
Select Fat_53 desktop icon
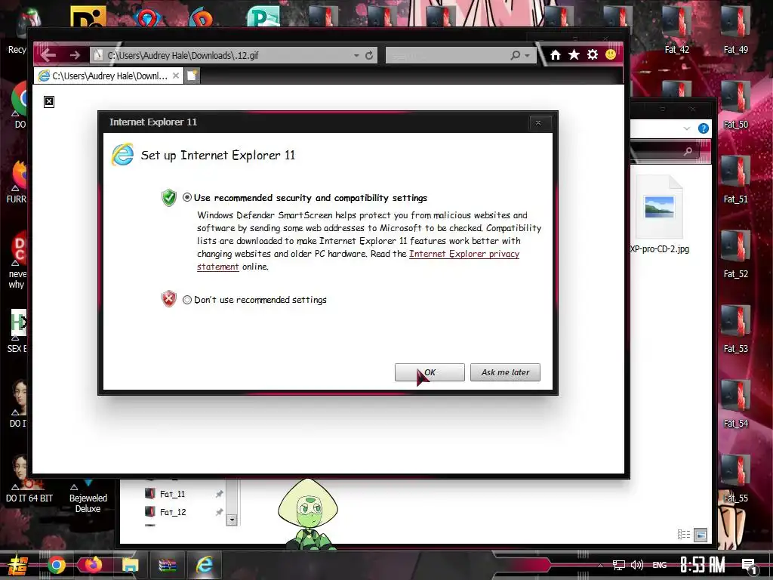[735, 329]
